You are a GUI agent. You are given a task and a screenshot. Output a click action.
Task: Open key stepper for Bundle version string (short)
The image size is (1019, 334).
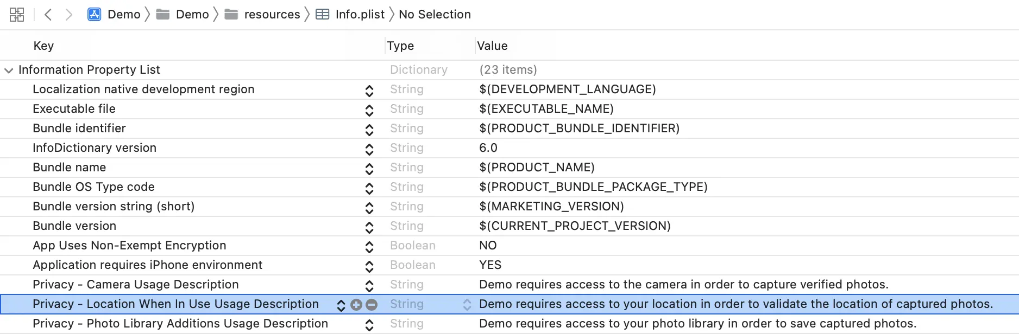click(x=369, y=208)
